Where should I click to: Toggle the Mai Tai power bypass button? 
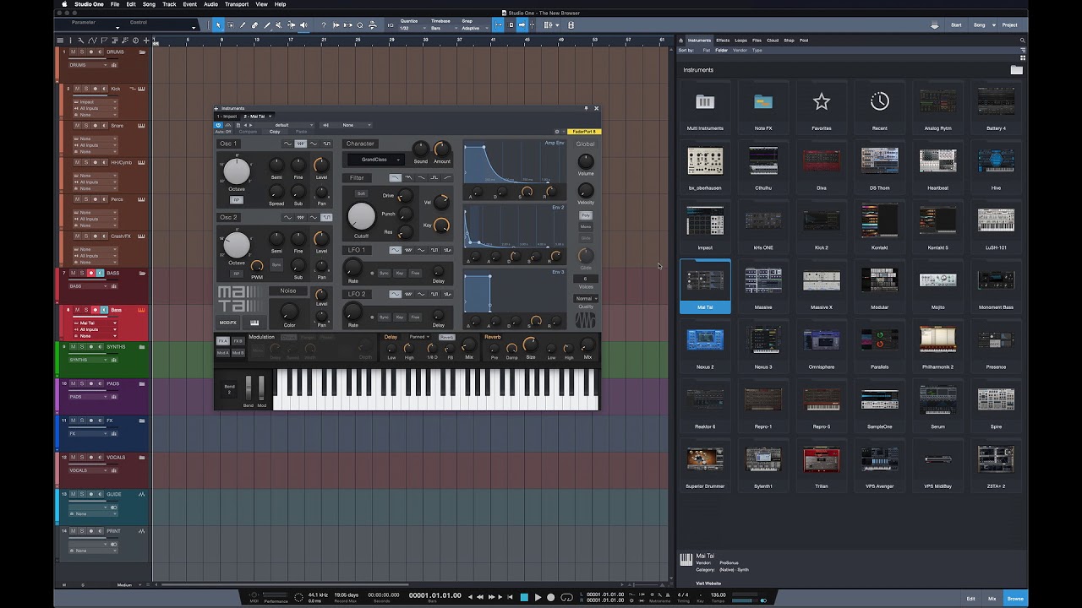[218, 125]
